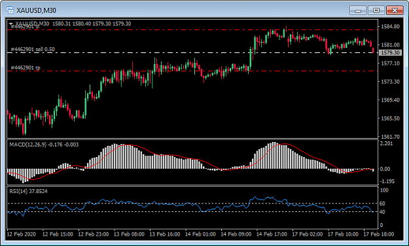Screen dimensions: 409x246
Task: Click the 17 Feb 18:00 time label
Action: 379,234
